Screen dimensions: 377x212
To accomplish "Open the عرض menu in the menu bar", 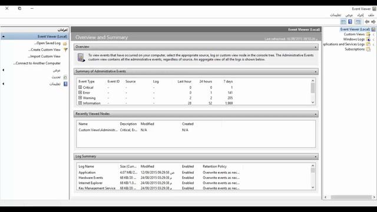I will pyautogui.click(x=349, y=15).
